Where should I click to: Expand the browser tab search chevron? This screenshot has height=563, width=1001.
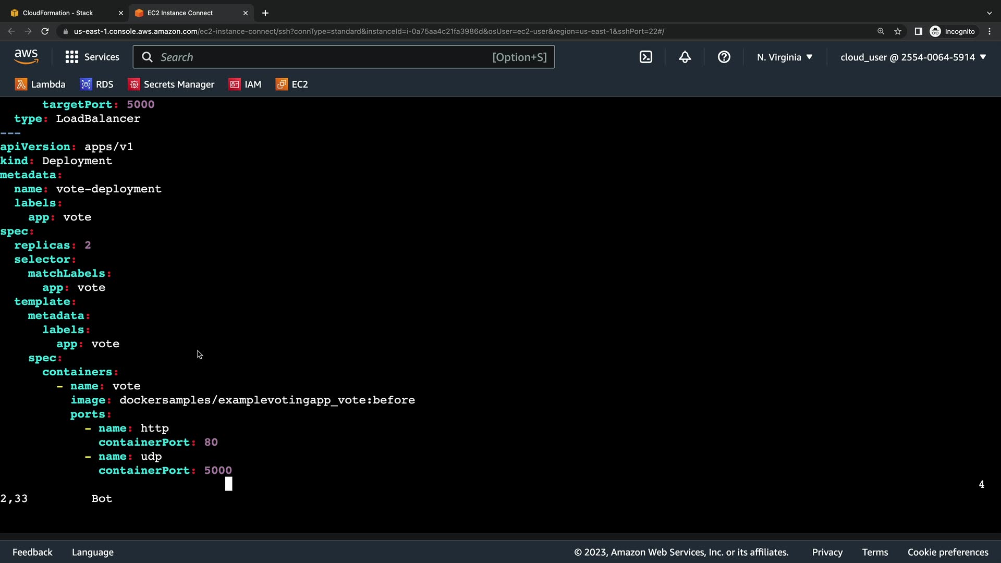989,13
